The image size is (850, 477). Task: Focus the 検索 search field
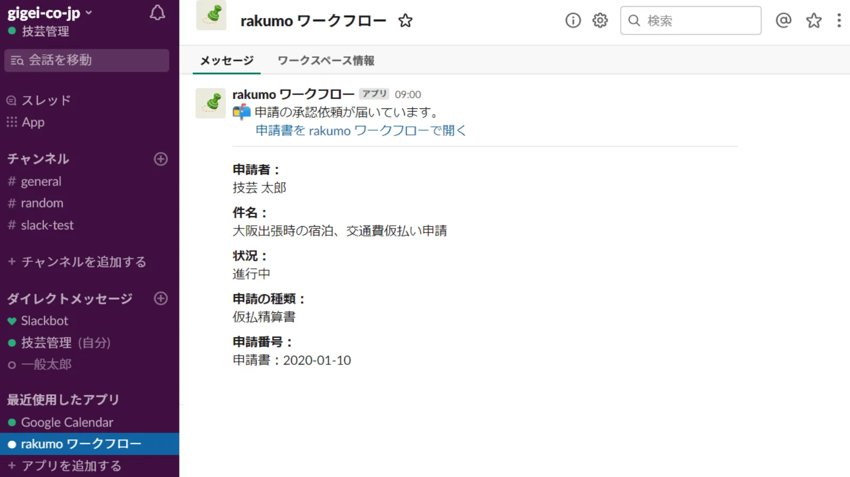click(691, 21)
